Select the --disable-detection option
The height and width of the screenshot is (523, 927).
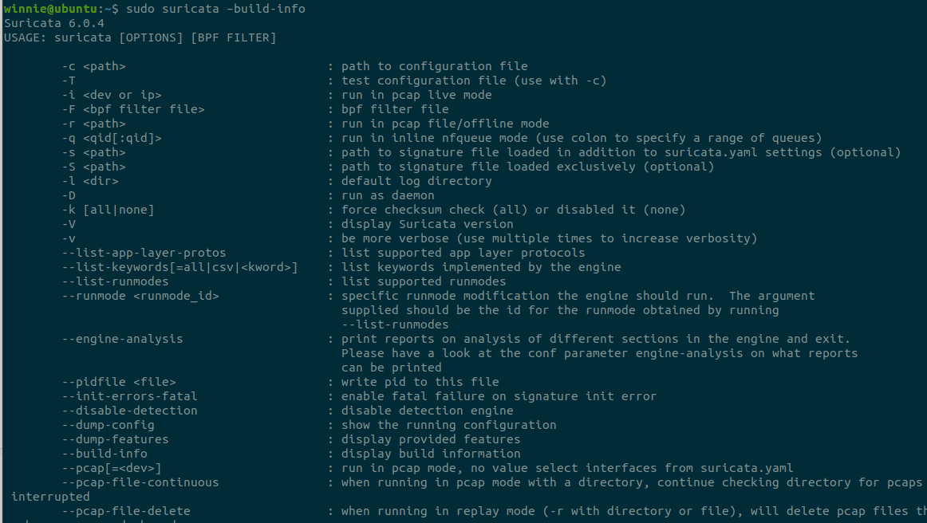pos(130,411)
